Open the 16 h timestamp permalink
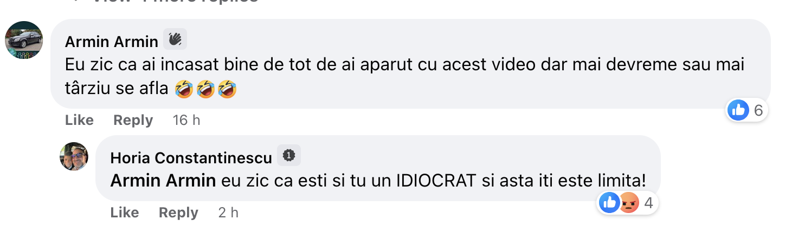 pos(186,120)
